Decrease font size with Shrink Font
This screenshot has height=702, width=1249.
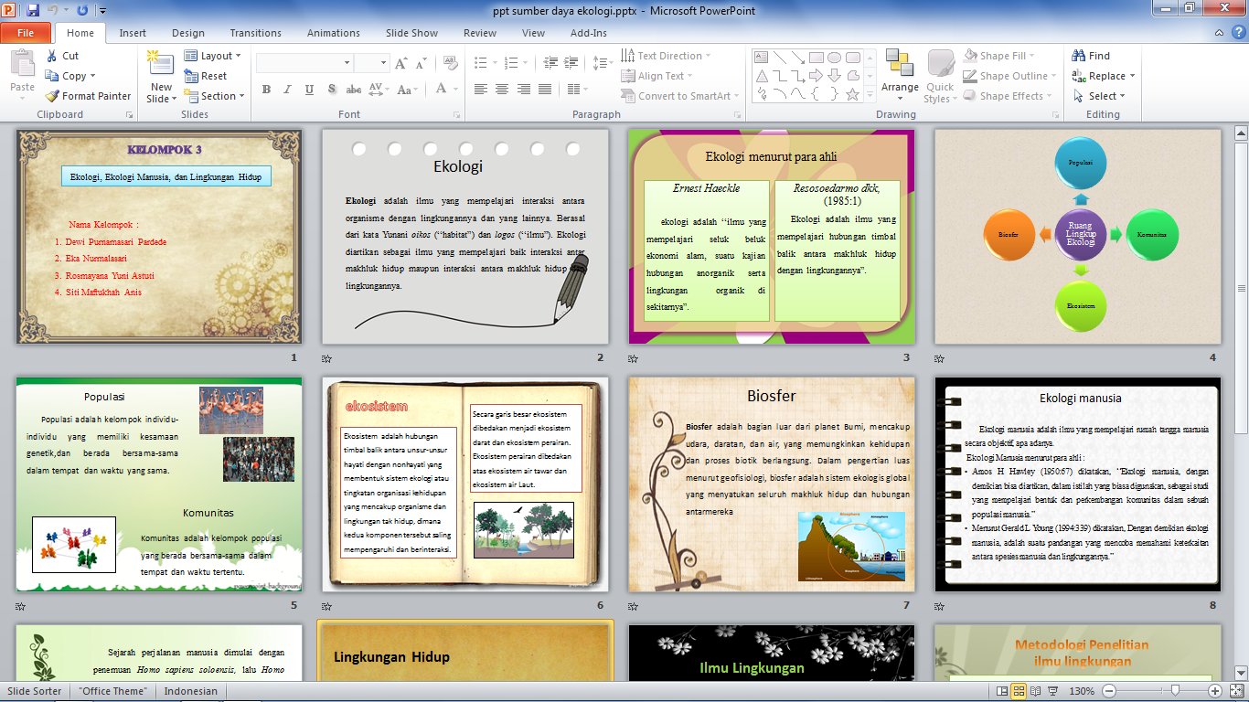[421, 63]
